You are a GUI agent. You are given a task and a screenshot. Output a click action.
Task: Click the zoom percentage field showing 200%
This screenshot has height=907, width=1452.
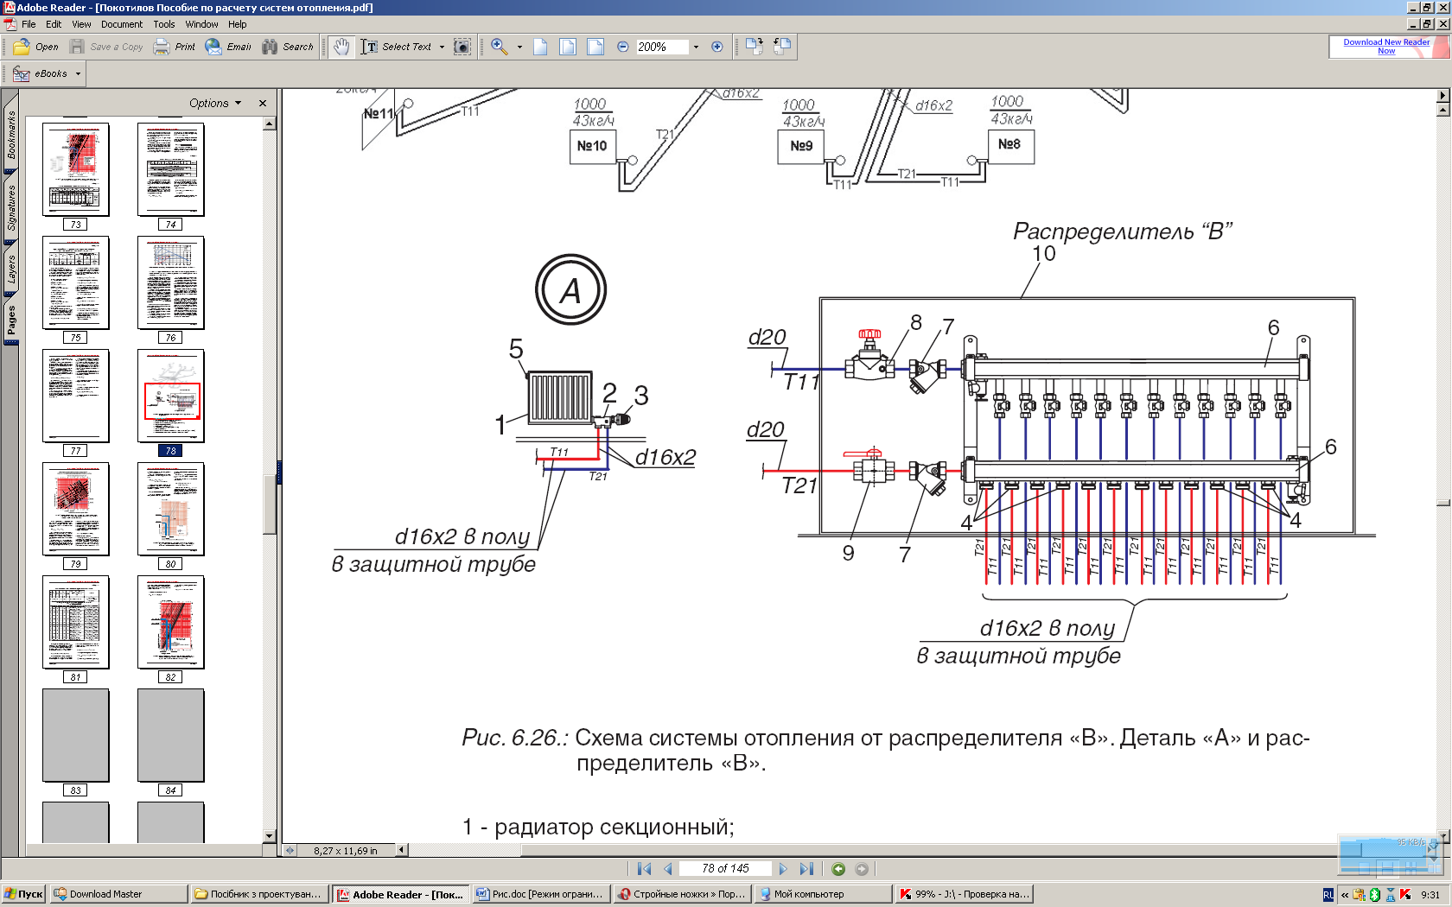[x=662, y=47]
